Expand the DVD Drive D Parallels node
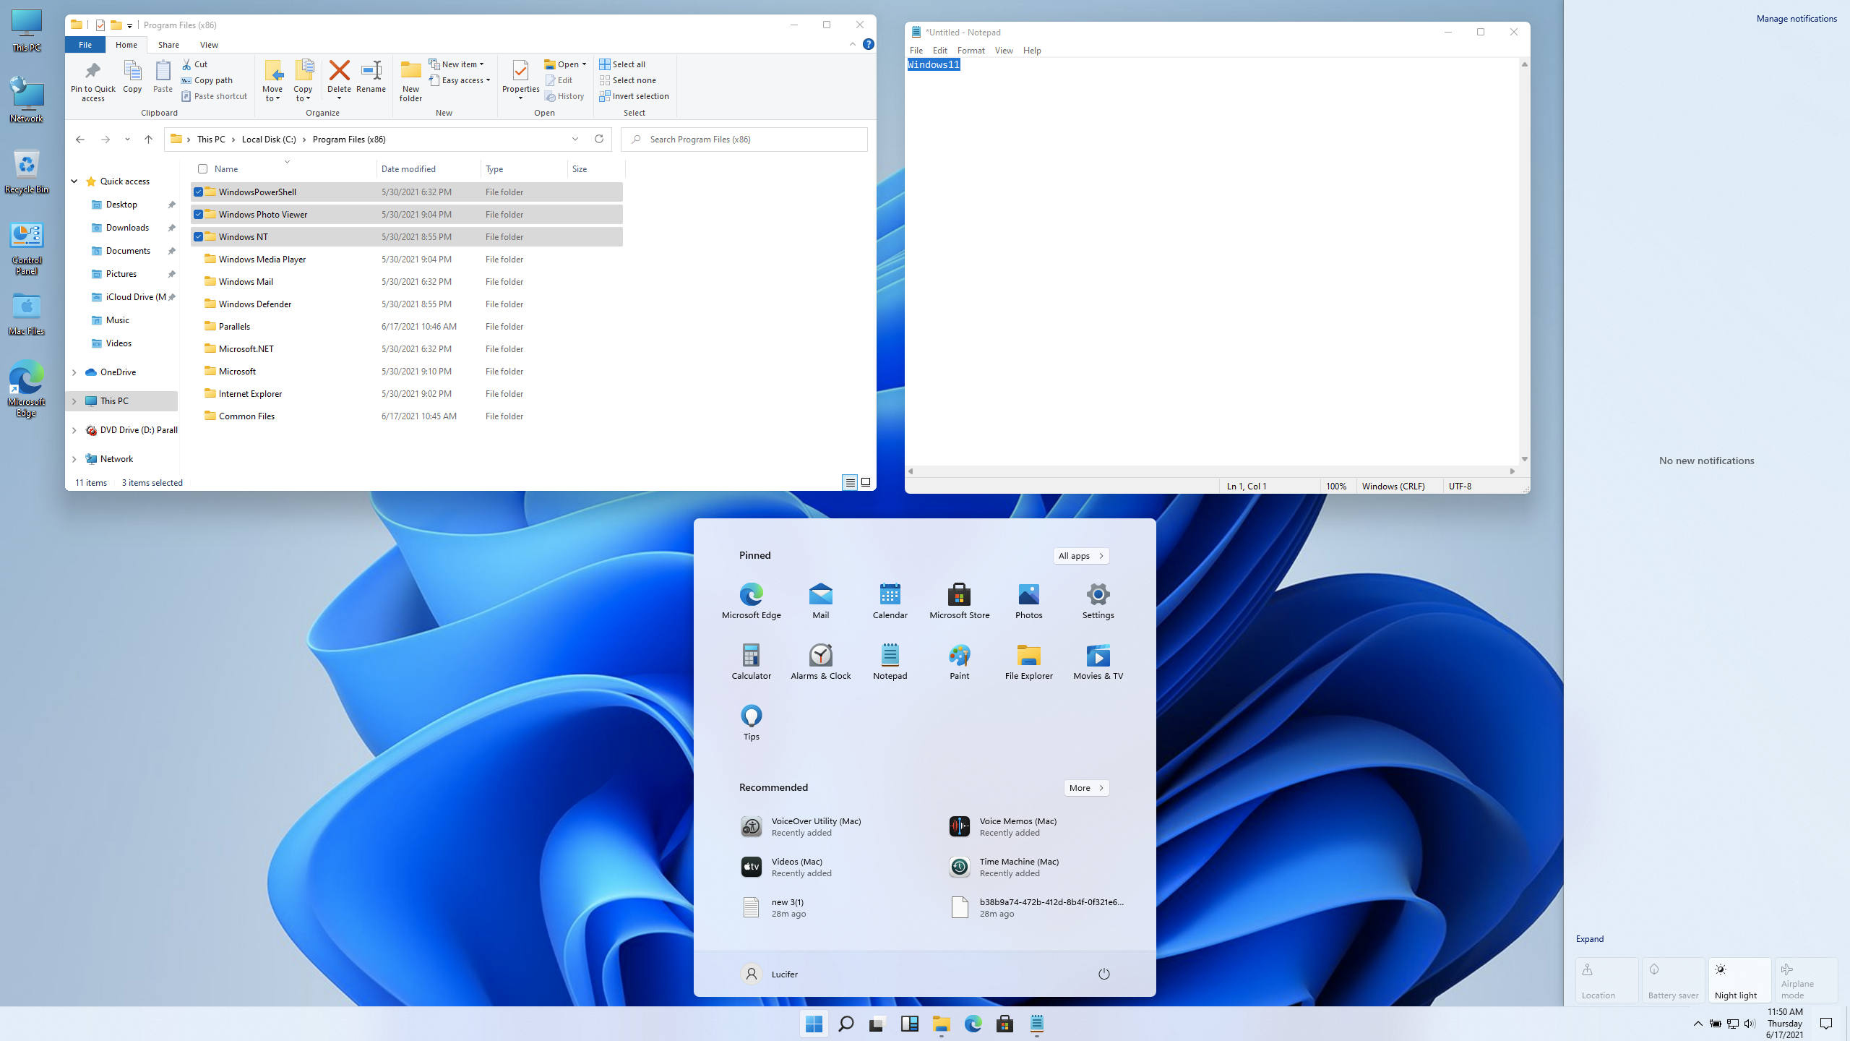Viewport: 1850px width, 1041px height. (74, 429)
